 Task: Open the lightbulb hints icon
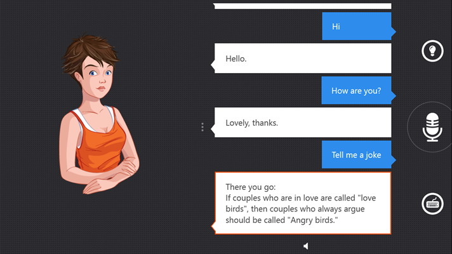[432, 51]
